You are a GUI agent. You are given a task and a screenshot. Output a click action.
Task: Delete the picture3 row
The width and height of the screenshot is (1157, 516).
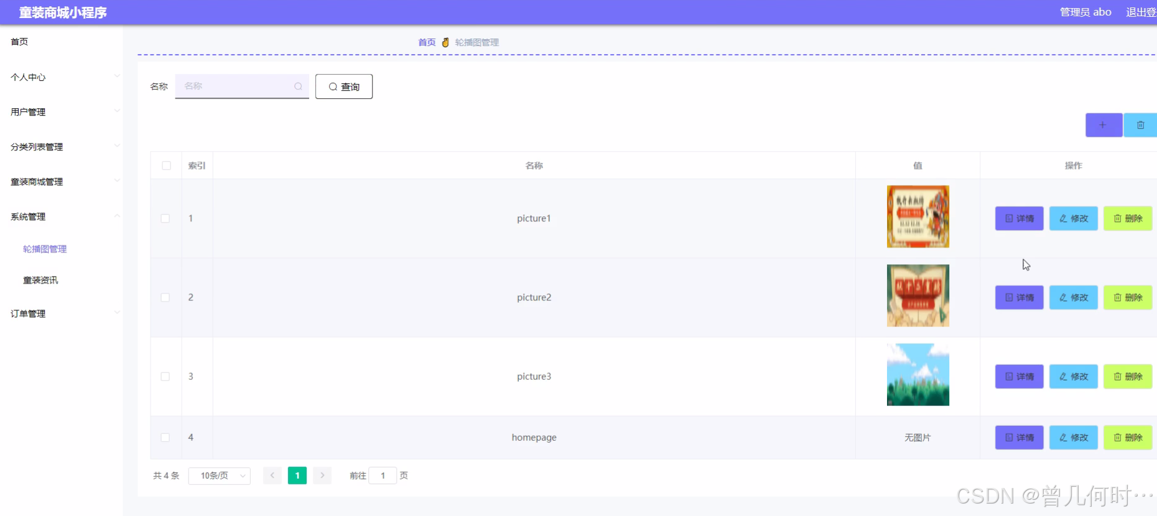point(1127,376)
